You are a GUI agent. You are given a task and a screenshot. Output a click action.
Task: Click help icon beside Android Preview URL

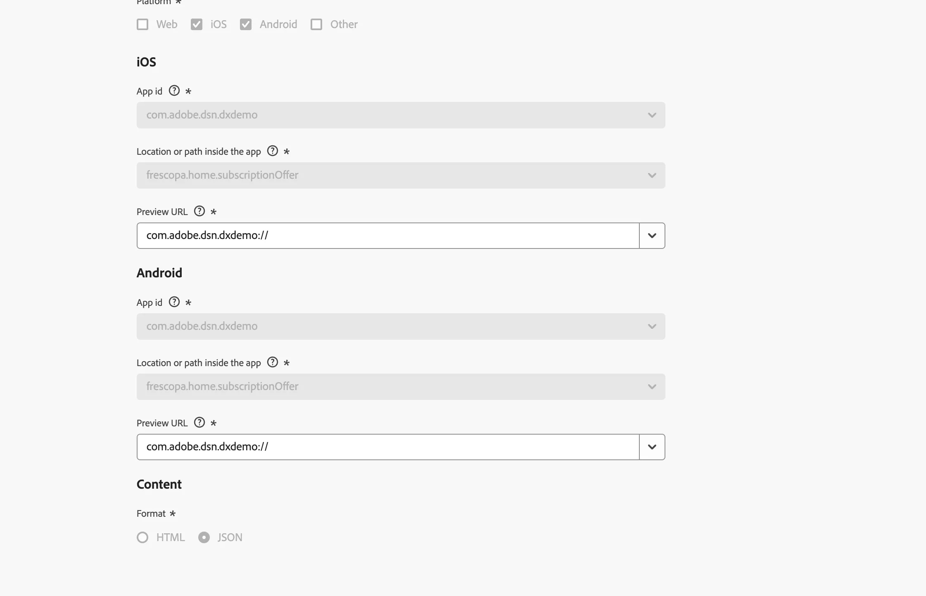[199, 422]
